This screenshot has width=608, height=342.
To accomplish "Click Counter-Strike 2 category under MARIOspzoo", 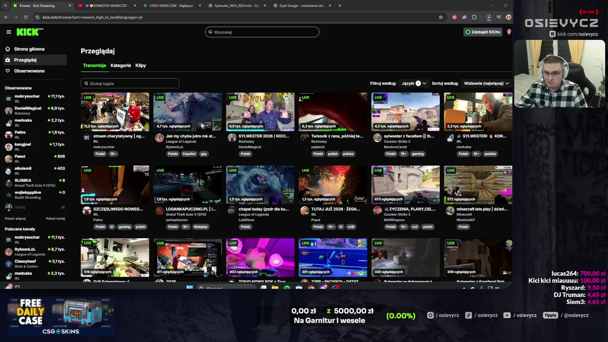I will (398, 215).
